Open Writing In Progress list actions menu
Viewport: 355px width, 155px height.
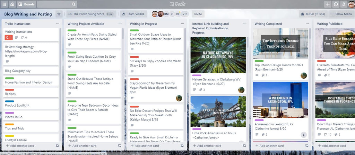click(x=182, y=24)
